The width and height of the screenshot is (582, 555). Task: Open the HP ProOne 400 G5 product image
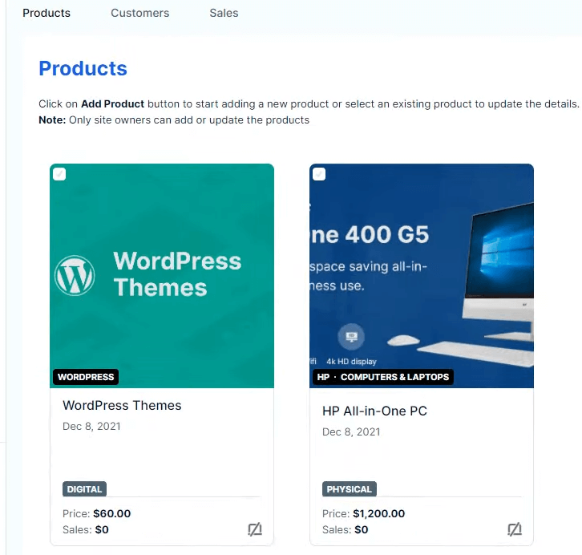422,276
